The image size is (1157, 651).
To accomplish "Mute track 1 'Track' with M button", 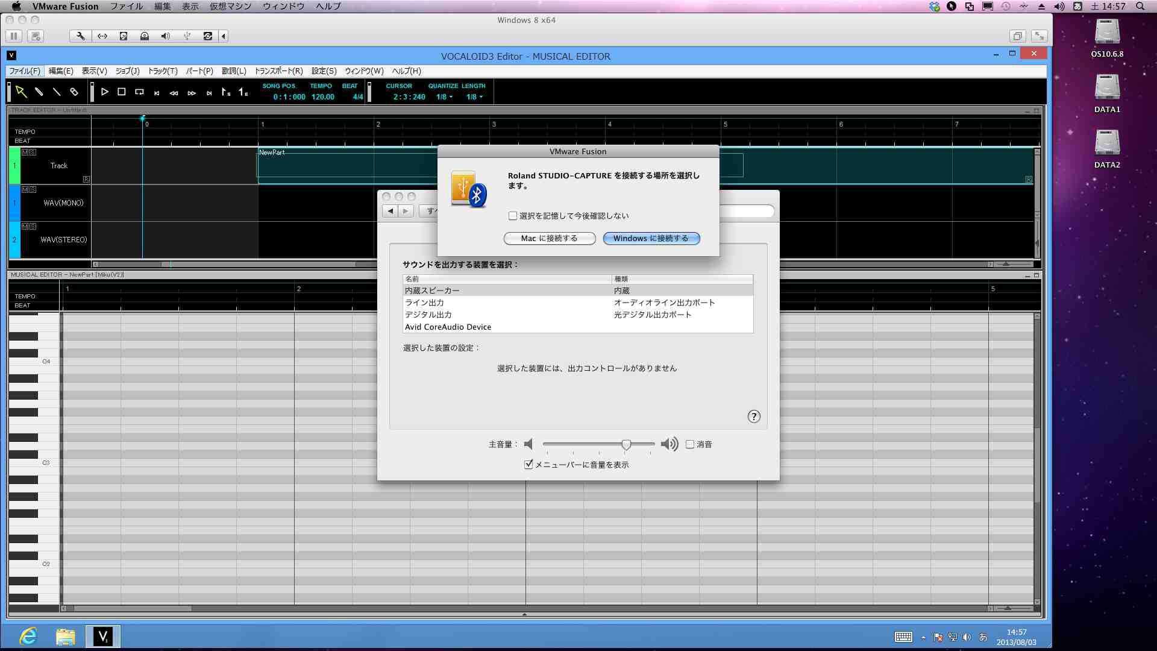I will pos(25,153).
